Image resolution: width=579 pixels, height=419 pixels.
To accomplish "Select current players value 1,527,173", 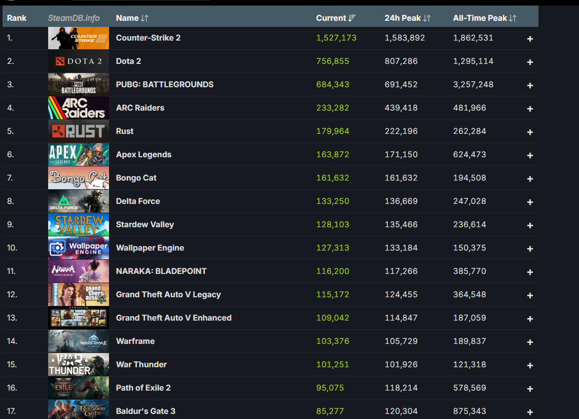I will click(x=336, y=38).
